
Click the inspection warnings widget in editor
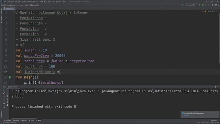(209, 11)
